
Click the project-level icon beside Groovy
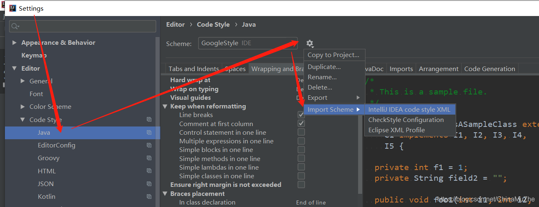point(149,158)
